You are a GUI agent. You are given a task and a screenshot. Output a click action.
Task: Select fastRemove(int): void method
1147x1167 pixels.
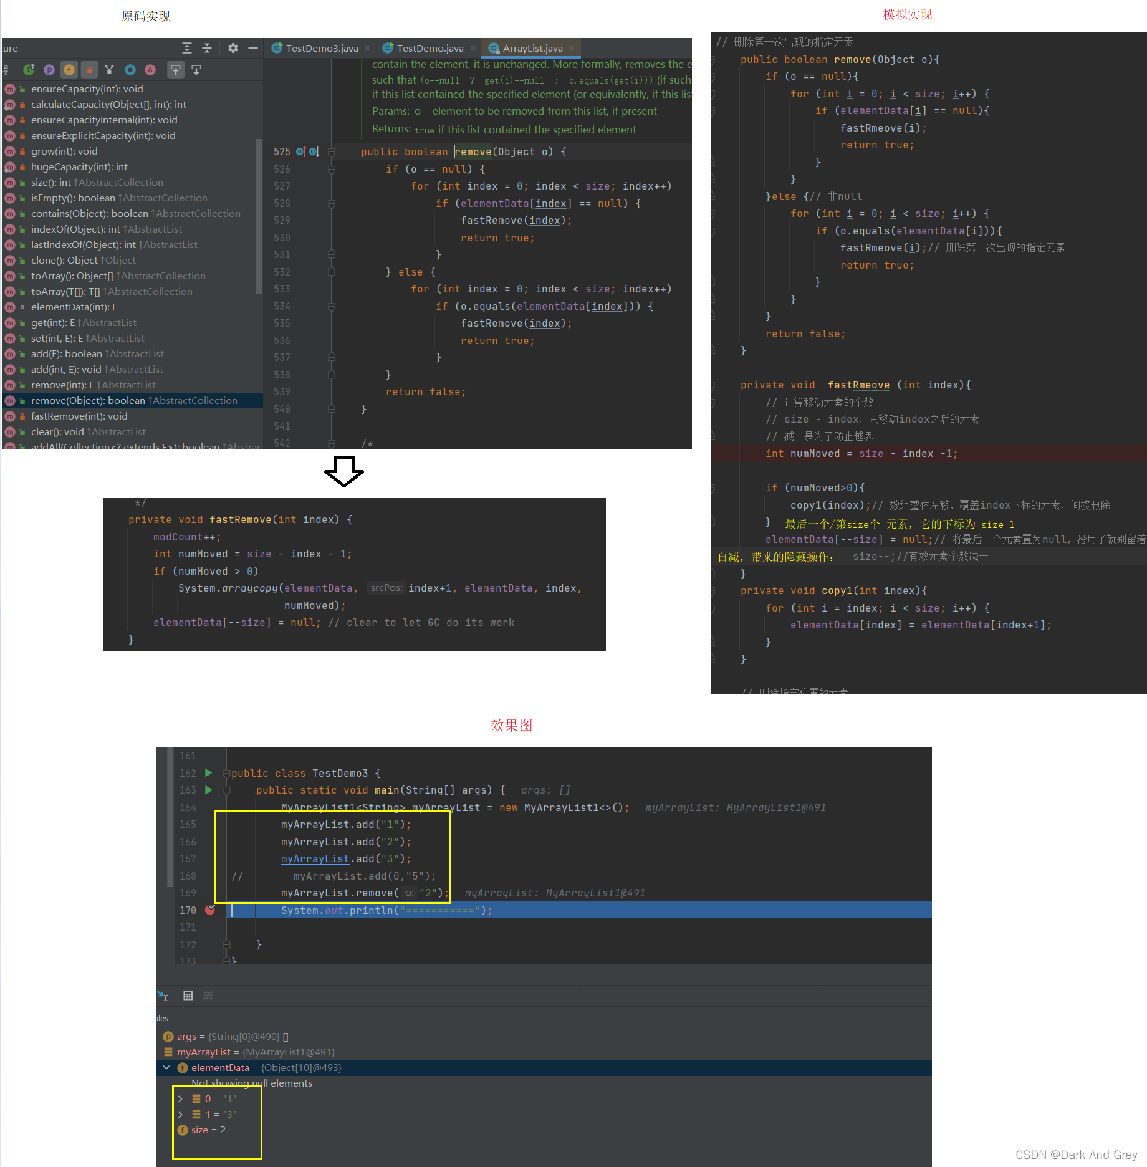pyautogui.click(x=79, y=416)
